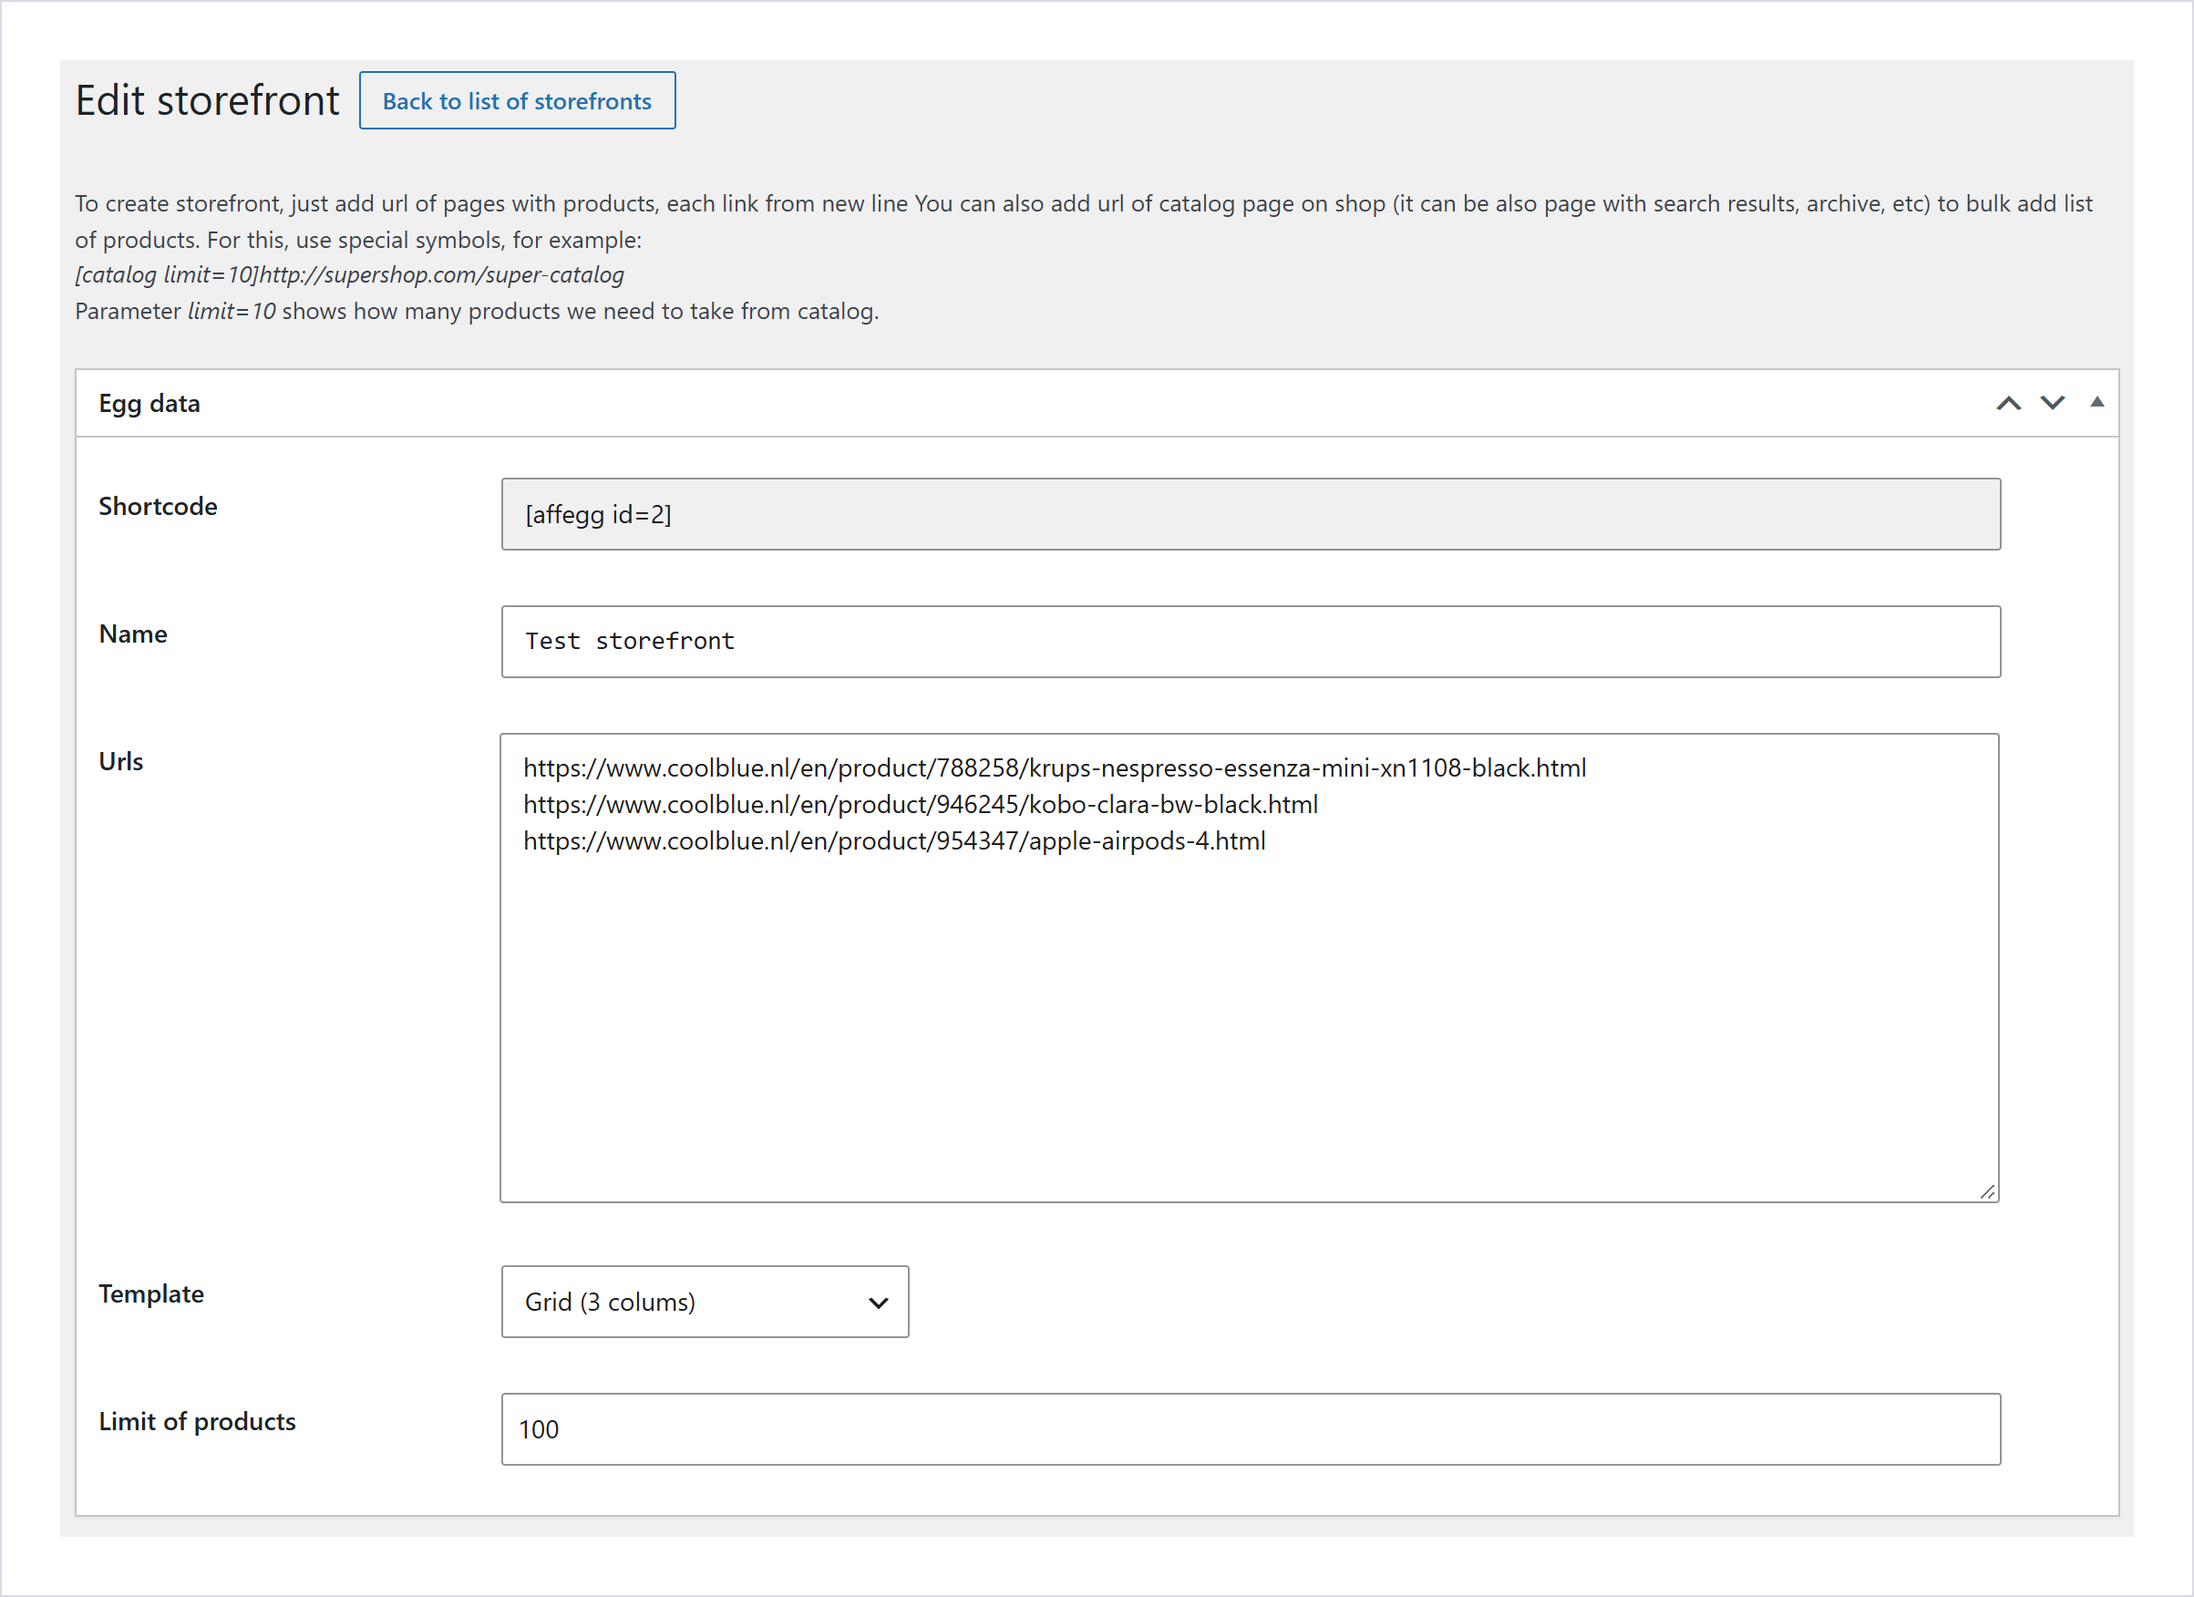Image resolution: width=2194 pixels, height=1597 pixels.
Task: Click the Name label
Action: pos(132,634)
